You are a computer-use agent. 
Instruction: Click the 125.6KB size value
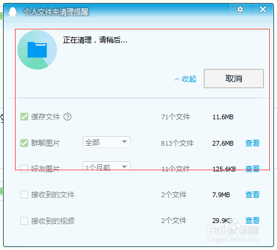pyautogui.click(x=224, y=169)
